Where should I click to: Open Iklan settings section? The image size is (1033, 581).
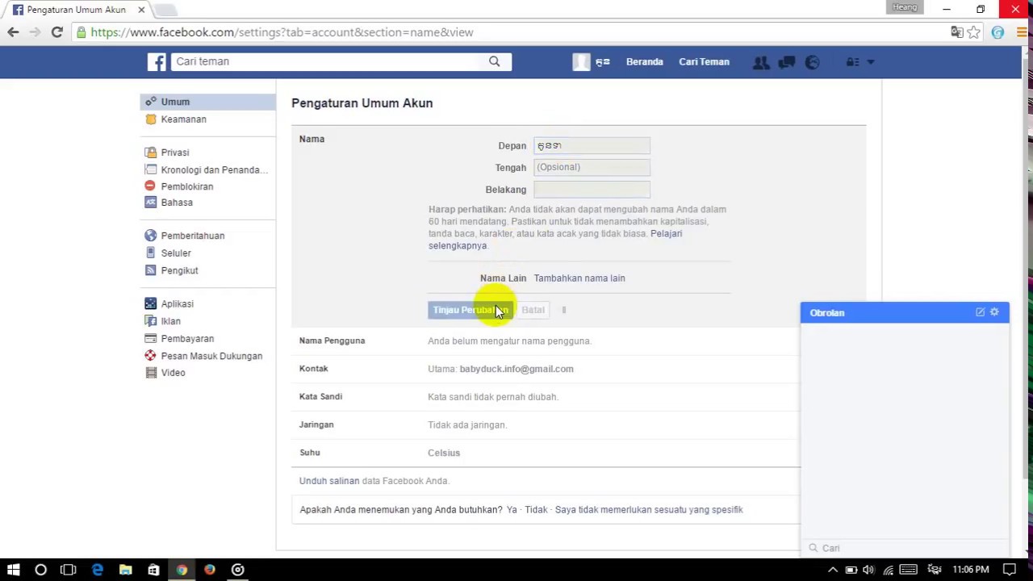coord(170,321)
